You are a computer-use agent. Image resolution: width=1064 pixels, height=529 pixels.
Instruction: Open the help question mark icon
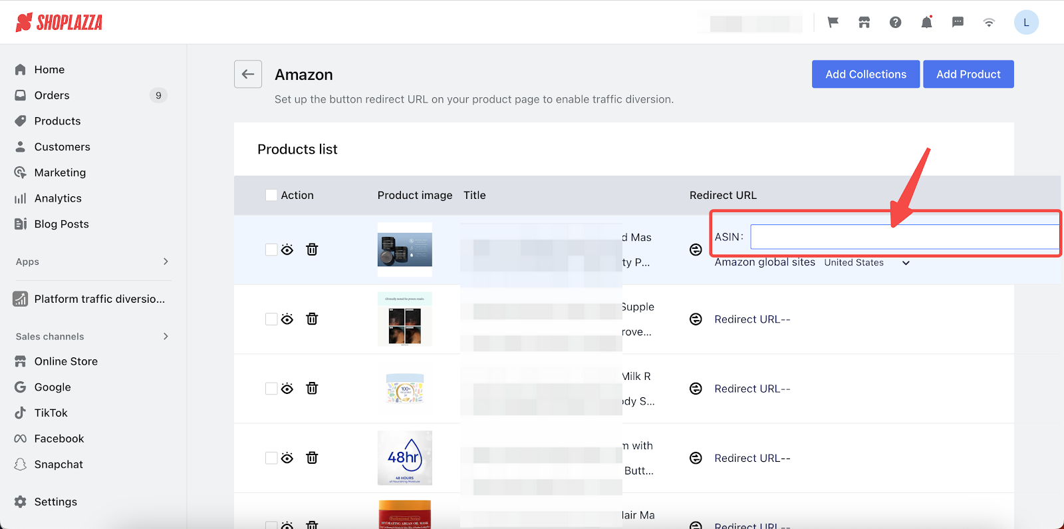click(x=895, y=23)
